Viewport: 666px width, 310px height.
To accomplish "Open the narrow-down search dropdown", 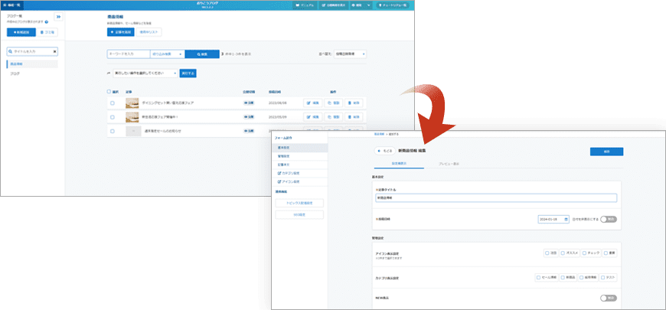I will click(x=167, y=54).
